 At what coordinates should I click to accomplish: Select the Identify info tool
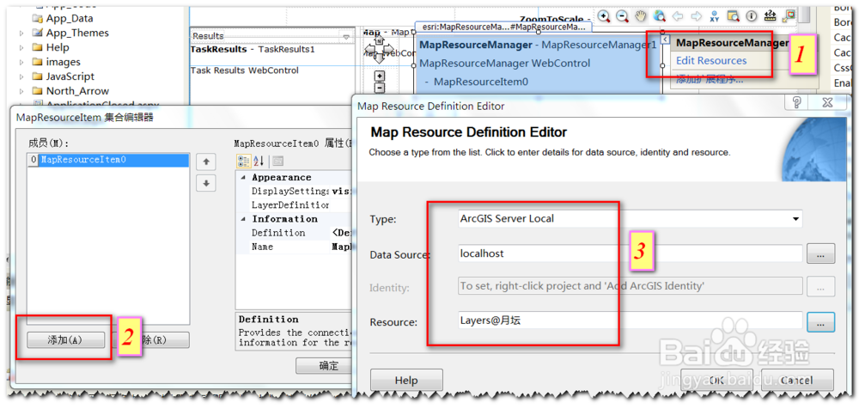pos(752,16)
